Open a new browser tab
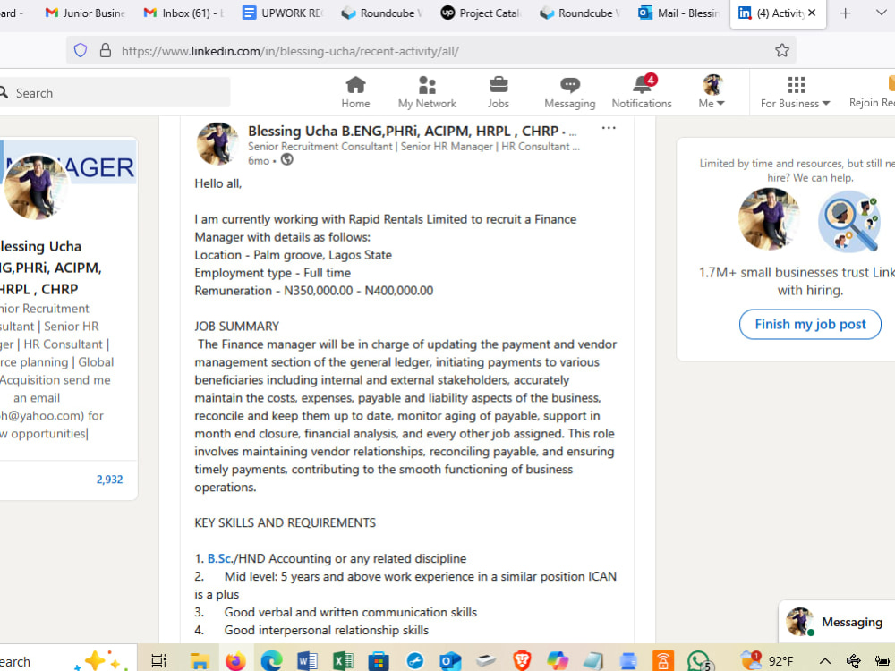The image size is (895, 671). tap(846, 13)
